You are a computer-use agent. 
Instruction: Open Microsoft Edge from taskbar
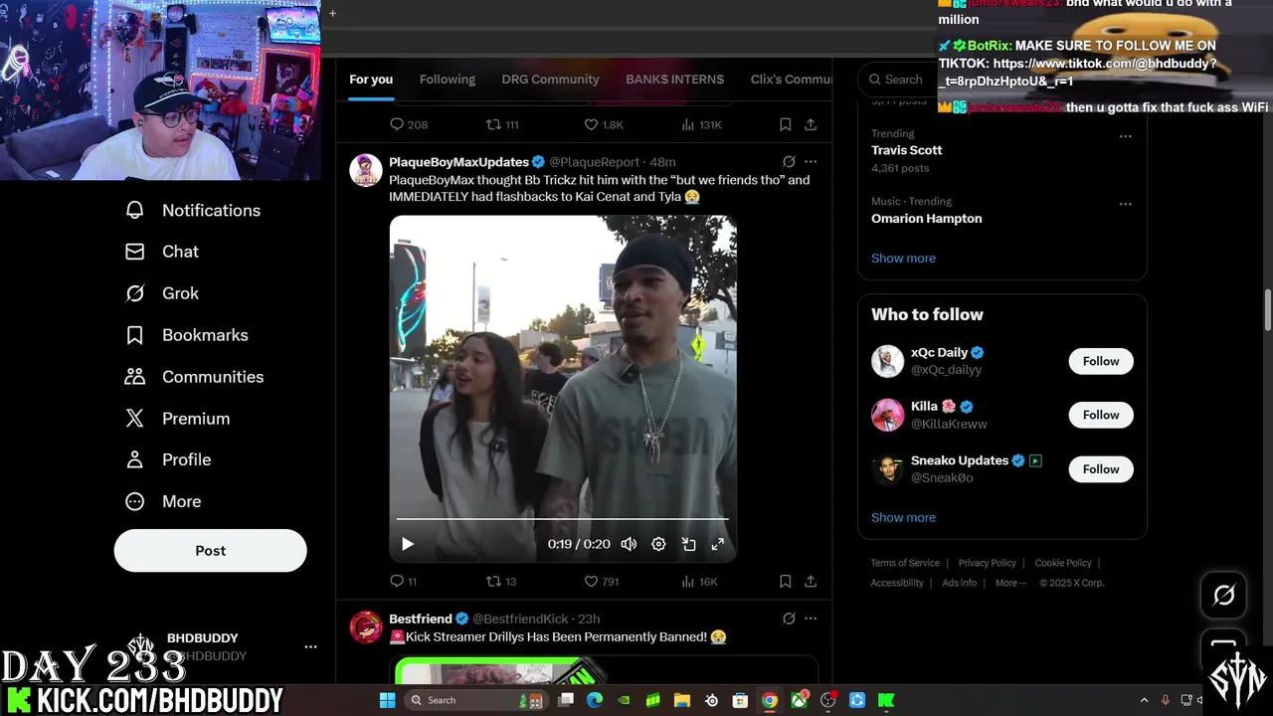pos(595,700)
